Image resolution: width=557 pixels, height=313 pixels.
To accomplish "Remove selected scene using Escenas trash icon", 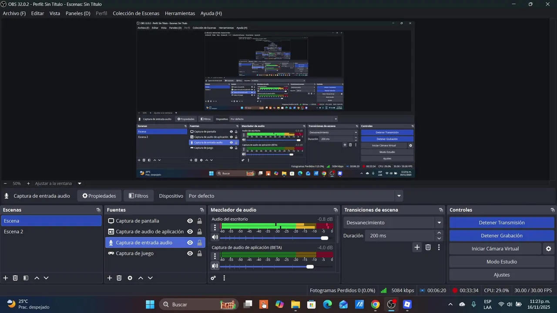I will pos(15,278).
